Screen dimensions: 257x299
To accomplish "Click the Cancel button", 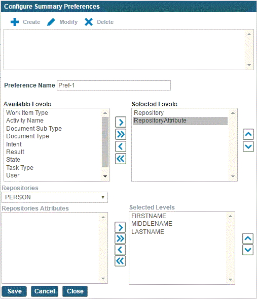I will click(45, 291).
